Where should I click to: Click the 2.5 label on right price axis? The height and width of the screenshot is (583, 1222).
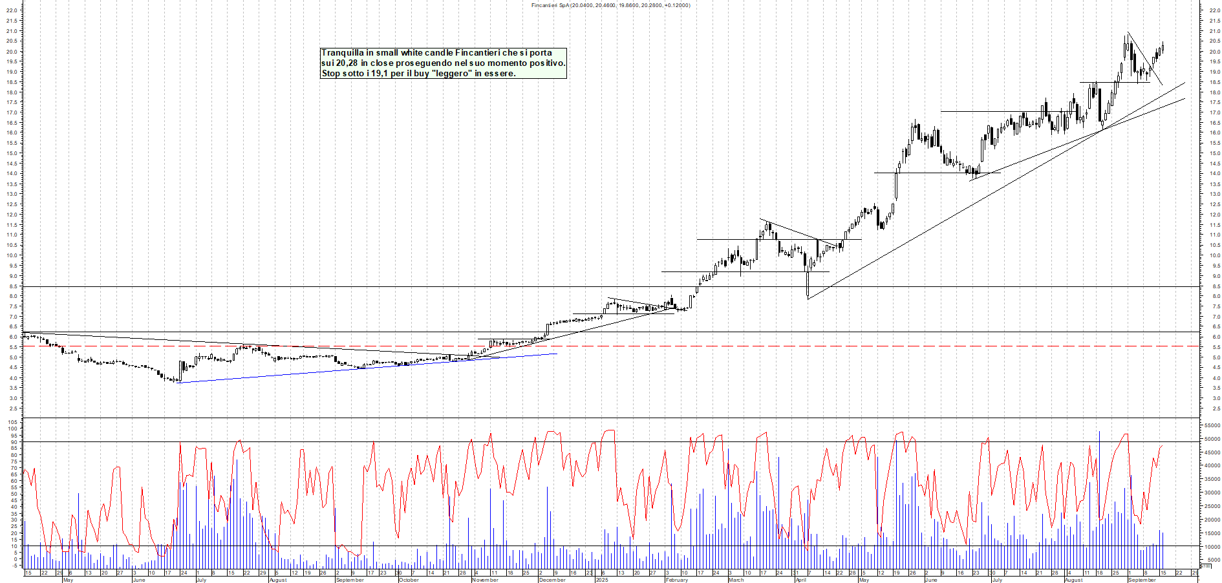[1216, 408]
